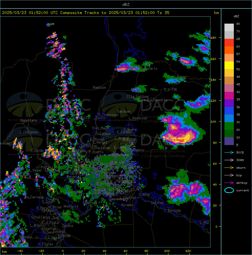
Task: Click the cyan 50YD track arrow in legend
Action: point(229,152)
